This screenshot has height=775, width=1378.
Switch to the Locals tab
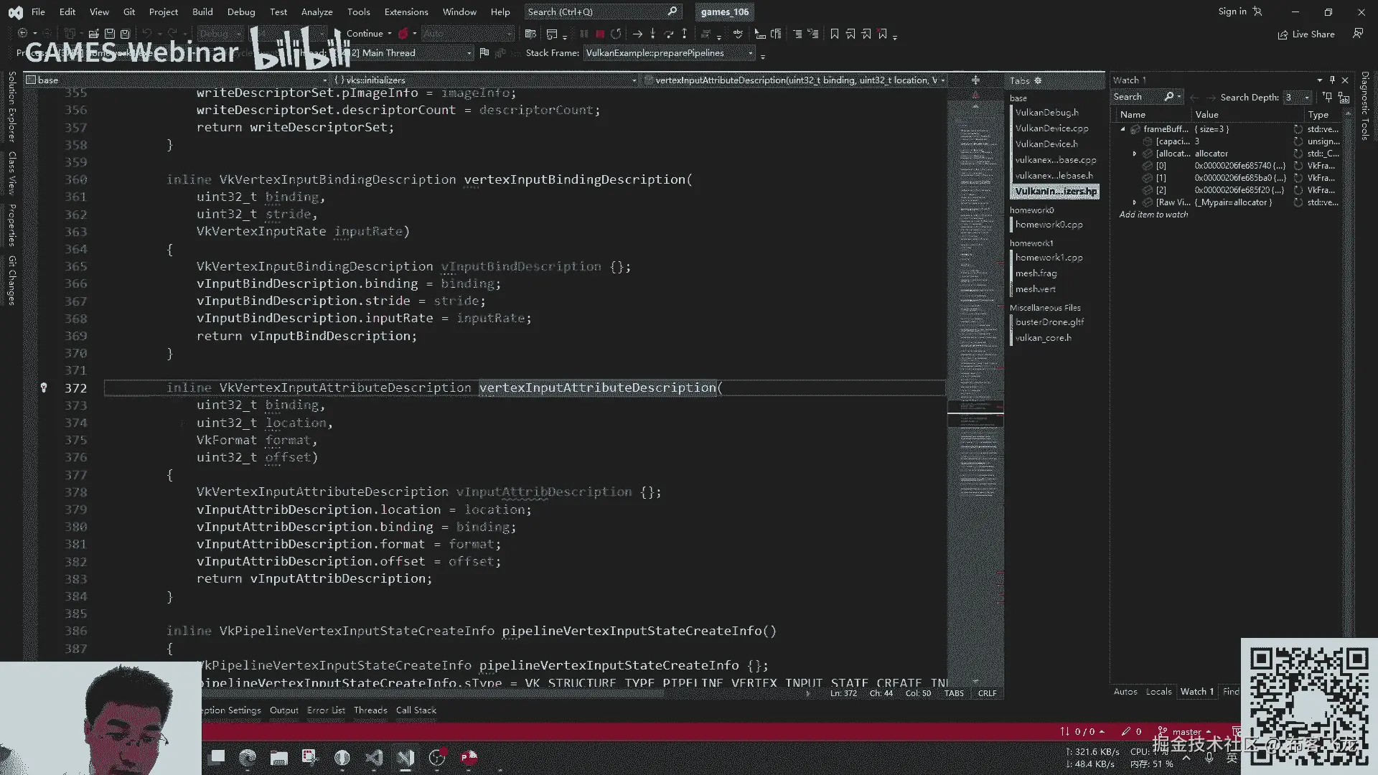tap(1158, 692)
